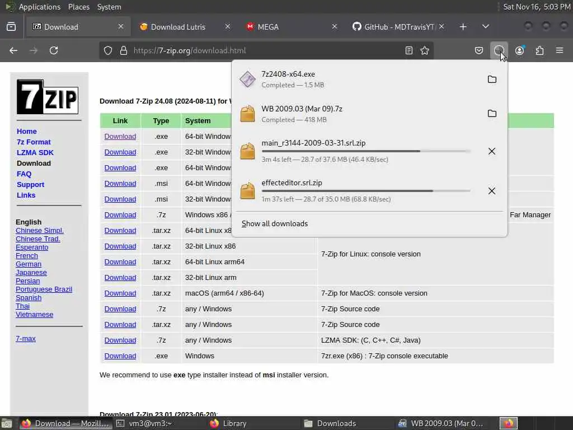Switch language to Chinese Simpl.
Viewport: 573px width, 430px height.
[x=40, y=230]
